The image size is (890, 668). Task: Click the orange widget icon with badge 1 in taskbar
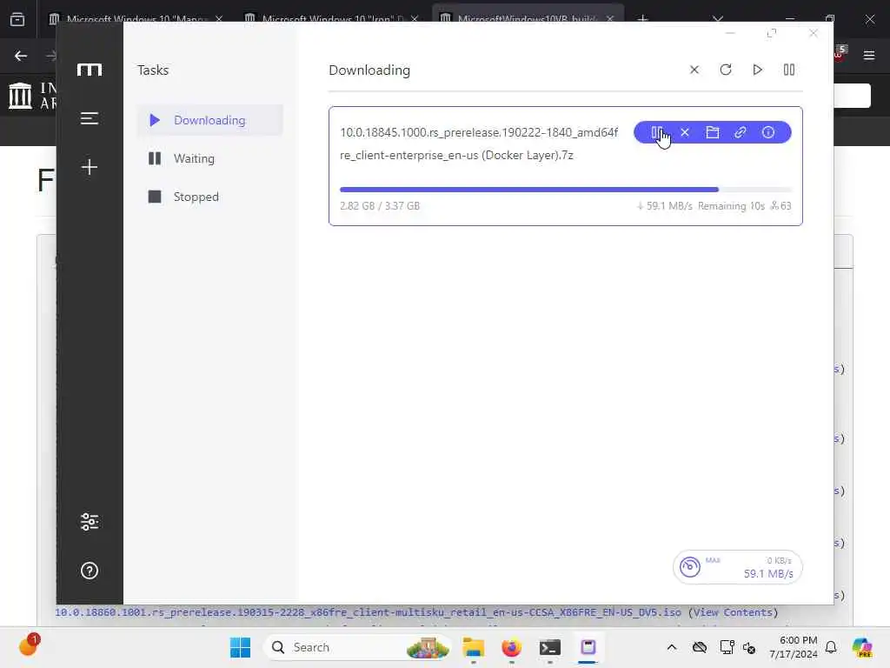[29, 645]
